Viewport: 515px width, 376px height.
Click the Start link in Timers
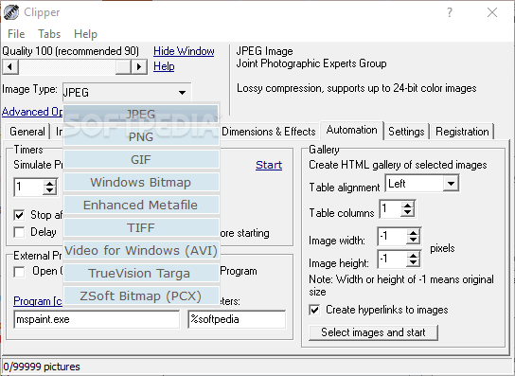[x=269, y=165]
